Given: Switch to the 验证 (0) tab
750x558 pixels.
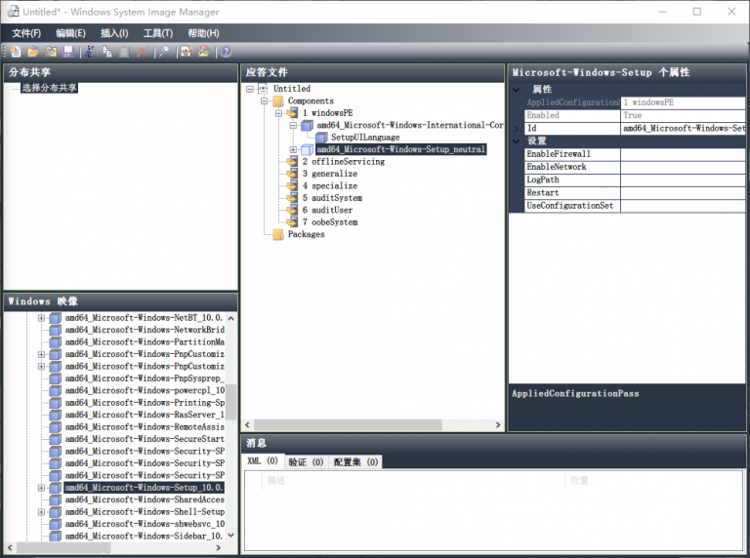Looking at the screenshot, I should click(306, 461).
